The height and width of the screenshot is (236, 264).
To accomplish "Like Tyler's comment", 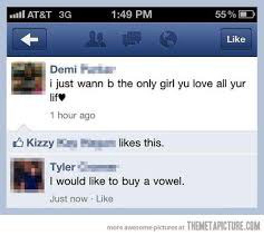I will [105, 199].
